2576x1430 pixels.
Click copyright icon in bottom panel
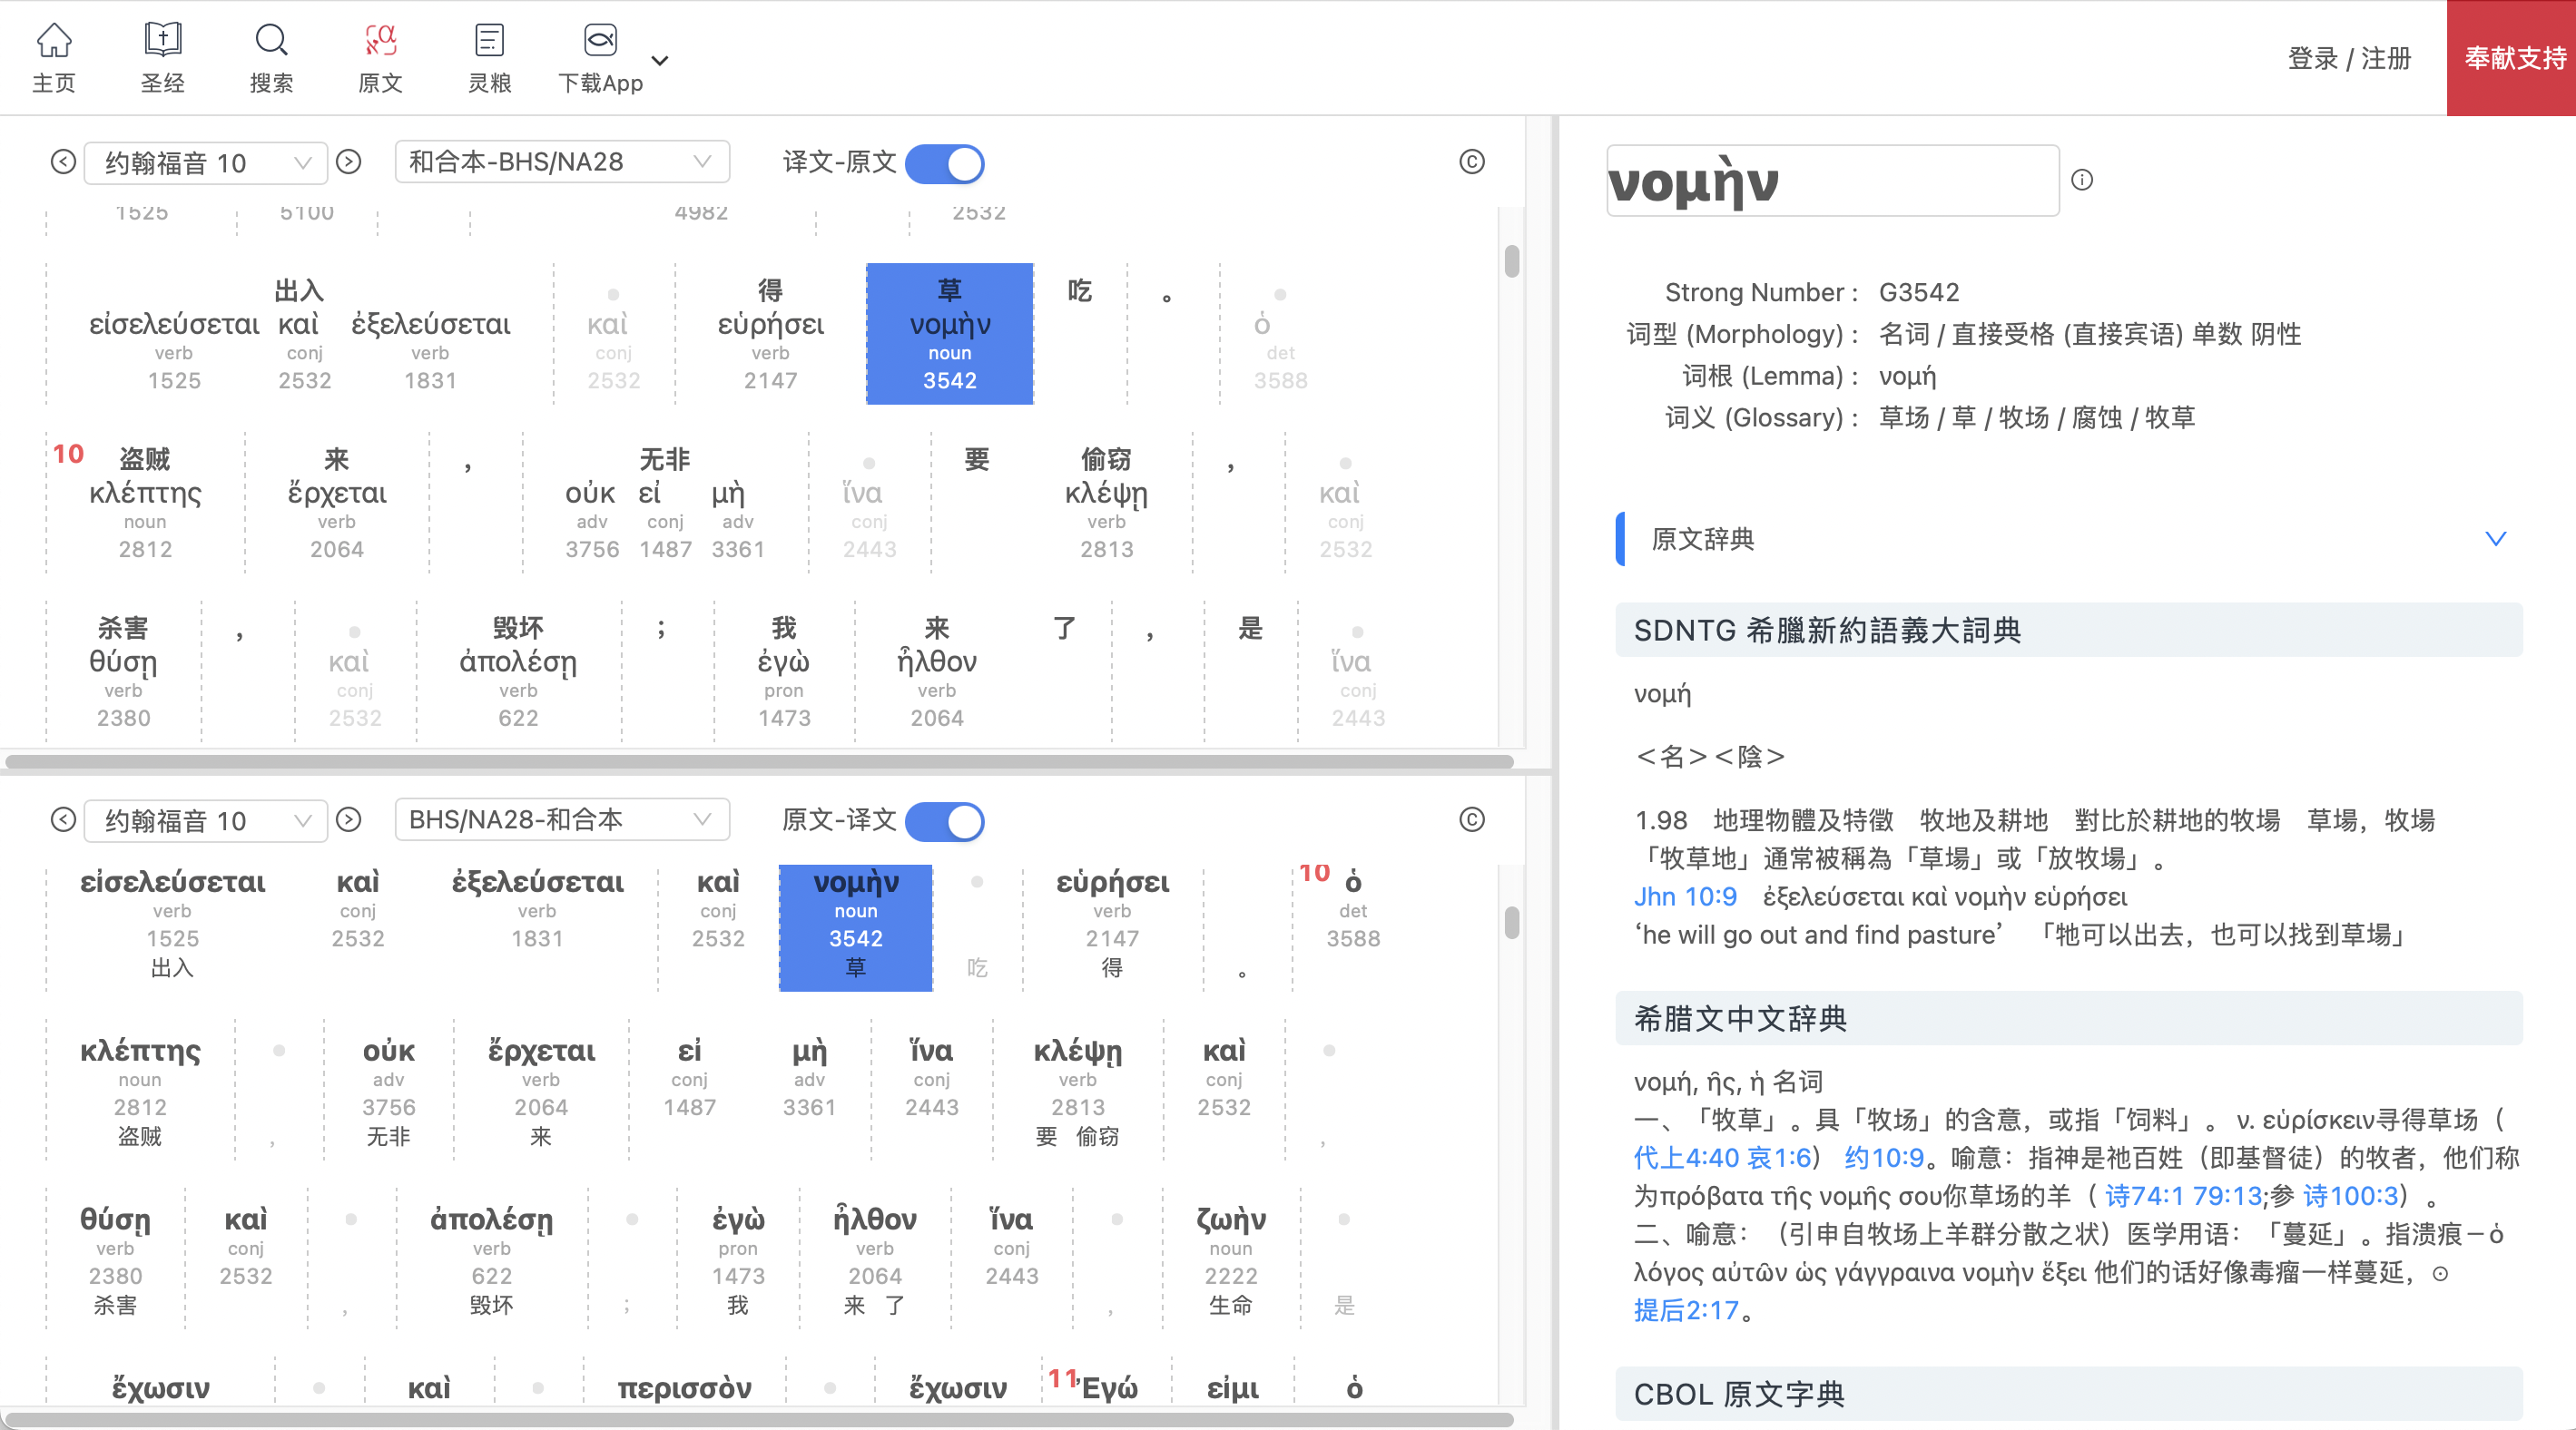point(1471,820)
